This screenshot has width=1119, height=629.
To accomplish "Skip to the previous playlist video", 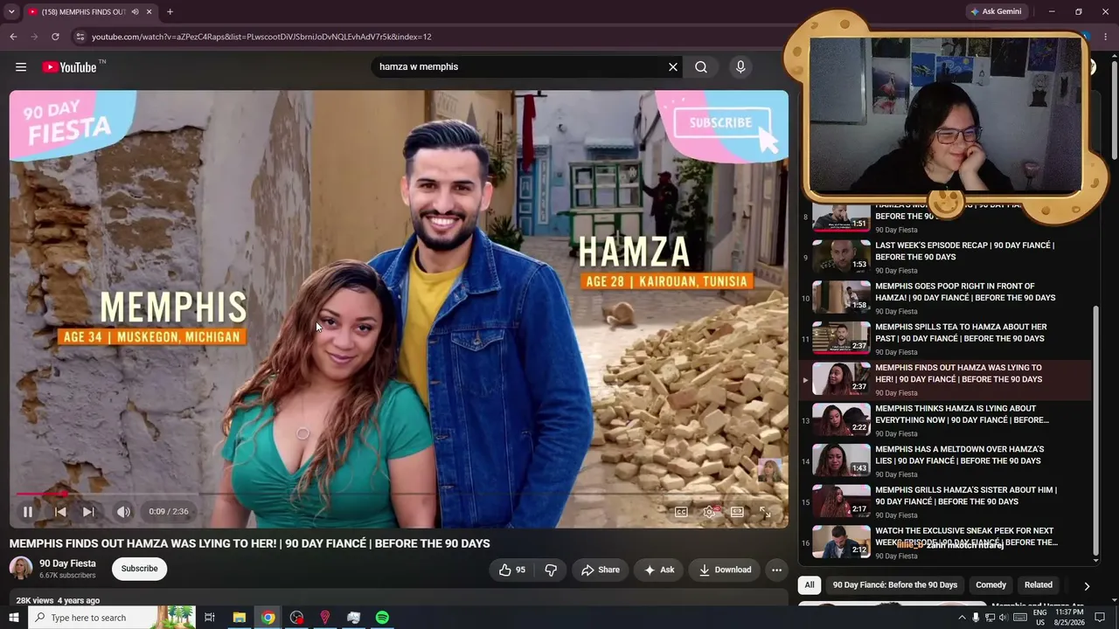I will (x=60, y=512).
